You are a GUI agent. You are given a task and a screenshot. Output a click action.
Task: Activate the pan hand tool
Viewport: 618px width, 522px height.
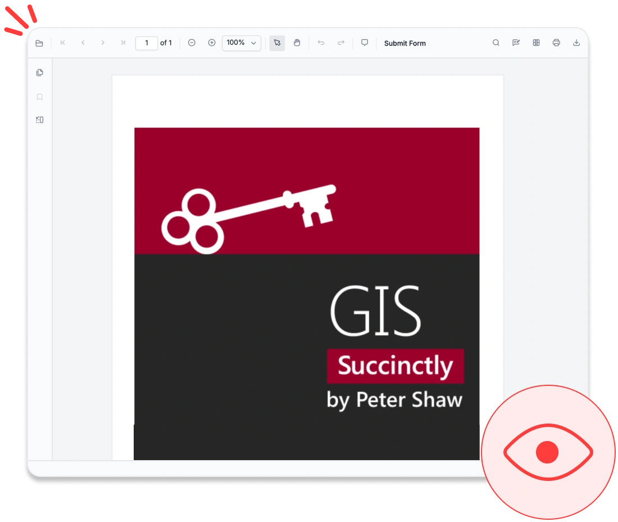[x=297, y=43]
